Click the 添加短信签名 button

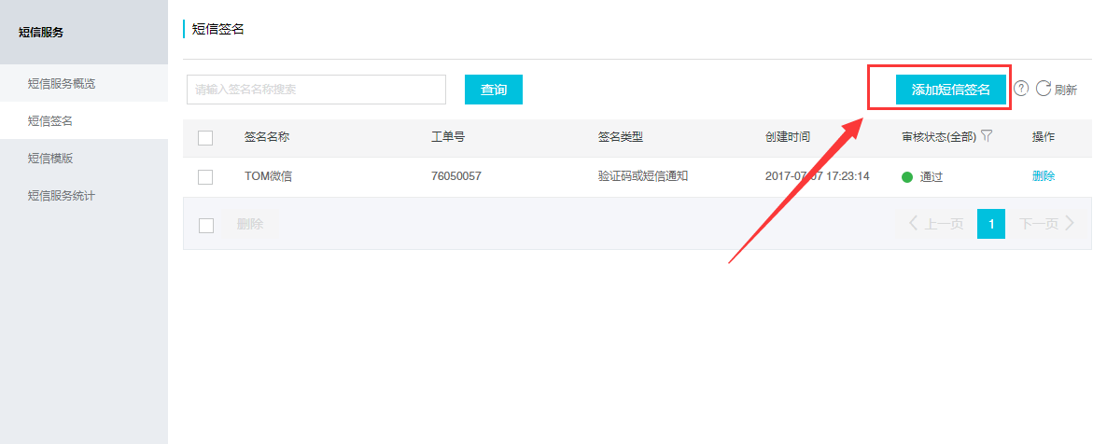[950, 90]
